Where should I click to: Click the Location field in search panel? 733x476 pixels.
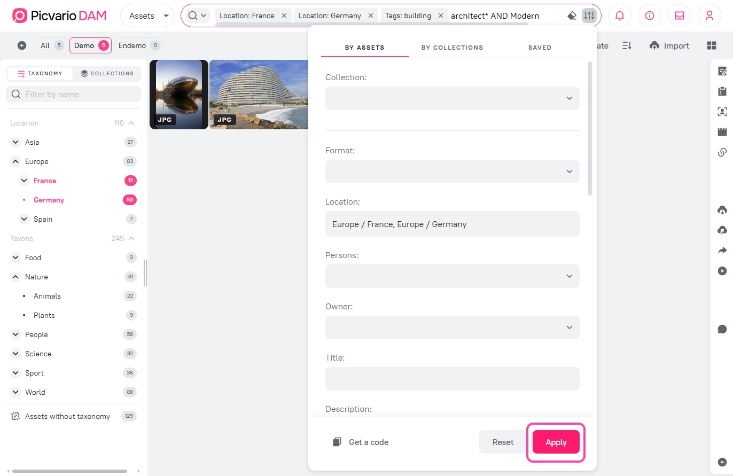tap(453, 224)
